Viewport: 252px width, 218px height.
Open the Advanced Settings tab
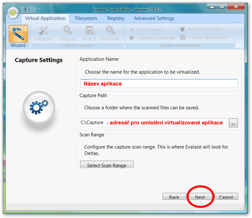coord(154,18)
